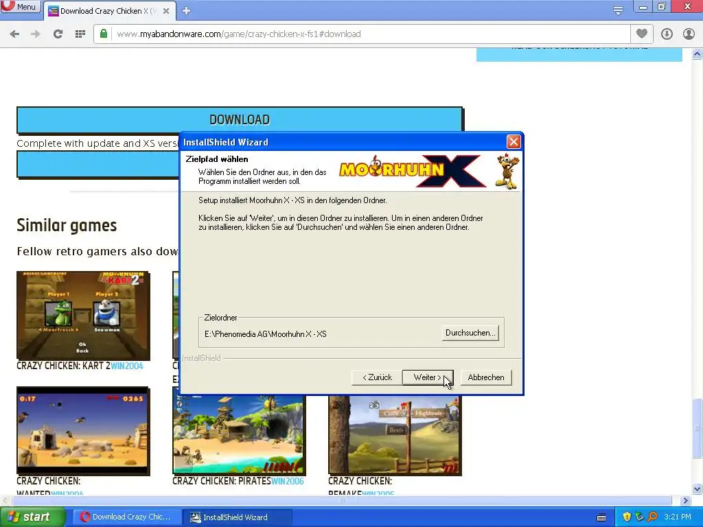This screenshot has height=527, width=703.
Task: Open the Crazy Chicken: Remake thumbnail
Action: click(x=395, y=434)
